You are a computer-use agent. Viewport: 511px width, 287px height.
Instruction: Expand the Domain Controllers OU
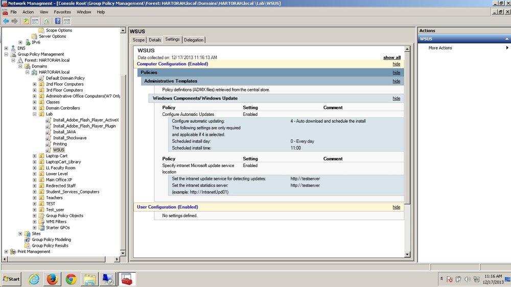coord(35,108)
